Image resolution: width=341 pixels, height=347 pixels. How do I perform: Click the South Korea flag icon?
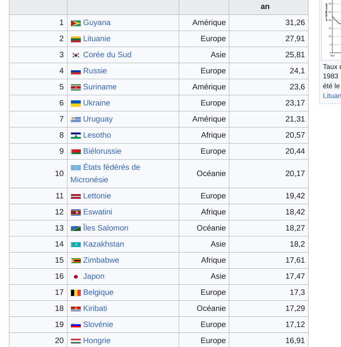coord(76,55)
